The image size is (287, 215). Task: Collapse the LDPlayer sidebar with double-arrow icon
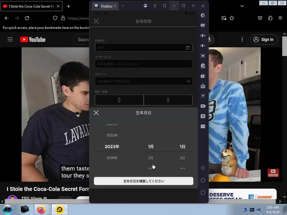tap(203, 6)
